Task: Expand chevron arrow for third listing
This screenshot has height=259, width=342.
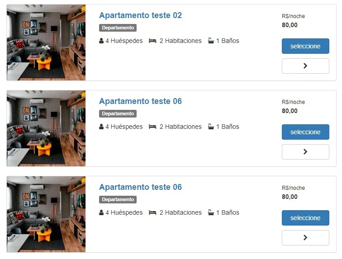Action: coord(305,238)
